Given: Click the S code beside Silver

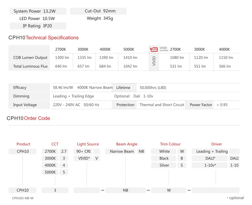Looking at the screenshot, I should (x=182, y=165).
